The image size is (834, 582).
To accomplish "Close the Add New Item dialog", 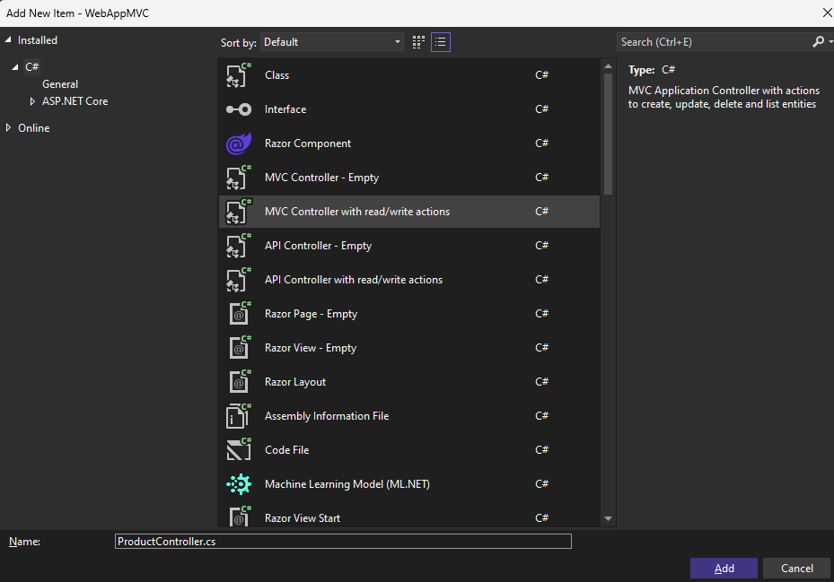I will pos(827,13).
